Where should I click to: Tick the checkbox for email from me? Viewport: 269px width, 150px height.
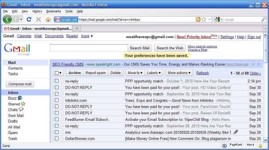(x=57, y=132)
